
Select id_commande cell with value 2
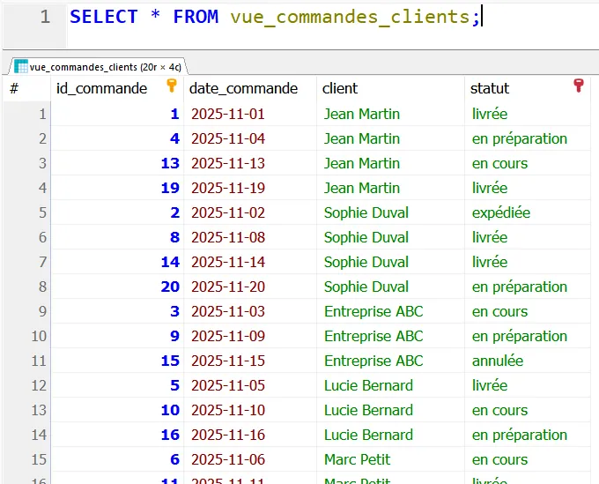coord(117,212)
